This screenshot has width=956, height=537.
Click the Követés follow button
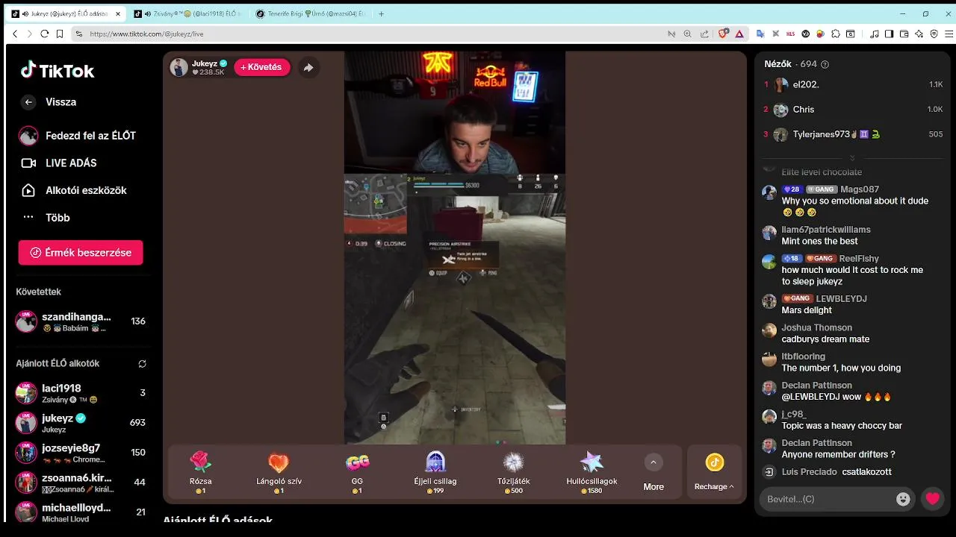[261, 67]
